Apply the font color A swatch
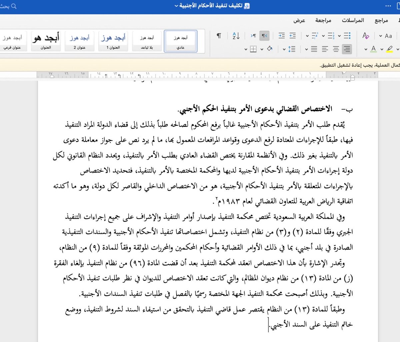400x342 pixels. [x=374, y=49]
